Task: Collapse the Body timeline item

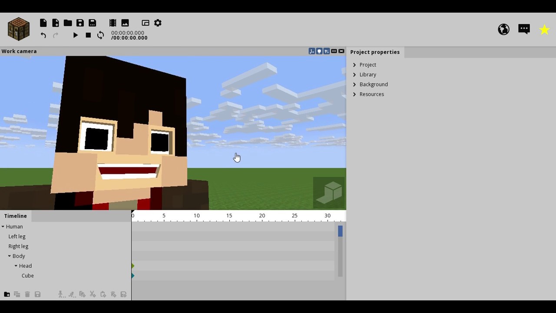Action: coord(9,256)
